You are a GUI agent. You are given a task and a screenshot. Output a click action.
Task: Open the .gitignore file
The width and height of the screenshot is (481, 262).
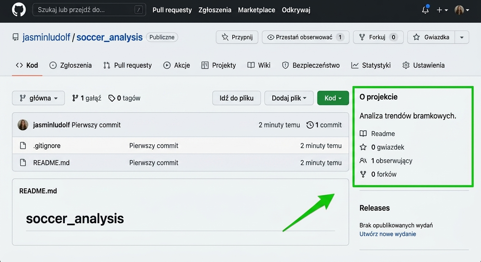point(47,146)
